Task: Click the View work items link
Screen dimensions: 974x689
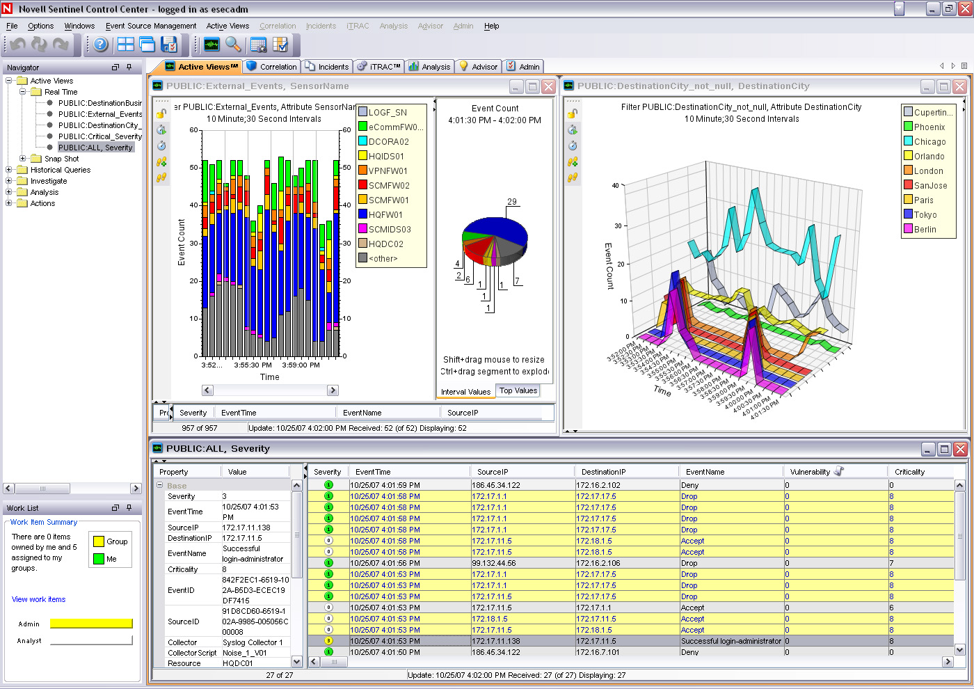Action: pos(38,599)
